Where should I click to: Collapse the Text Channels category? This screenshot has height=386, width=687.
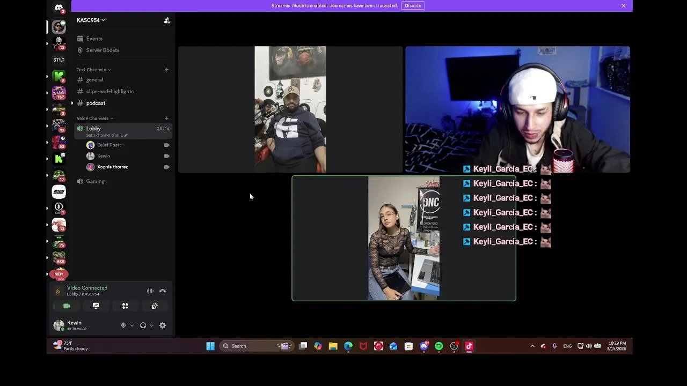pos(93,70)
